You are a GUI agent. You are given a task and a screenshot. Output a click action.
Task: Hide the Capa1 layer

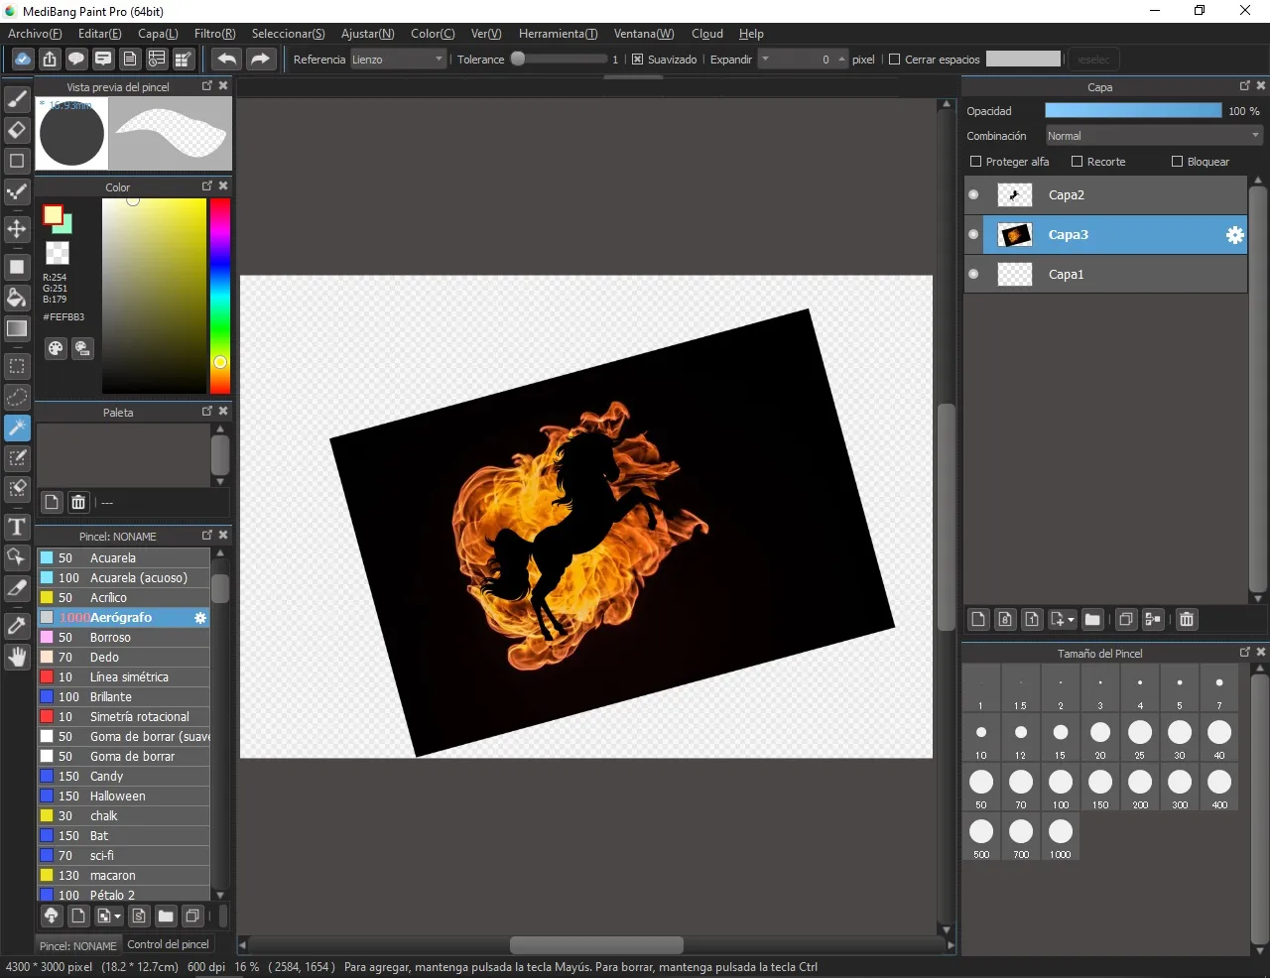973,275
